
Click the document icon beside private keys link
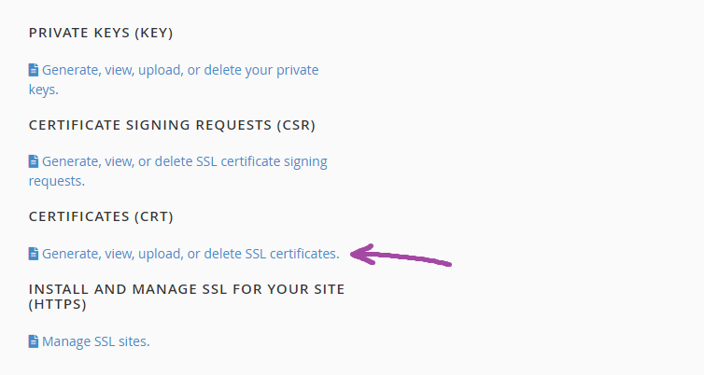click(x=34, y=70)
